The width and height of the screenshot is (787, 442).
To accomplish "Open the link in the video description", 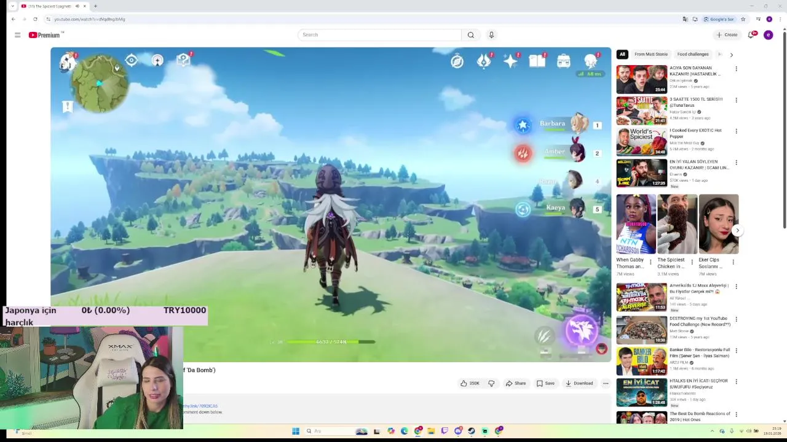I will [200, 406].
